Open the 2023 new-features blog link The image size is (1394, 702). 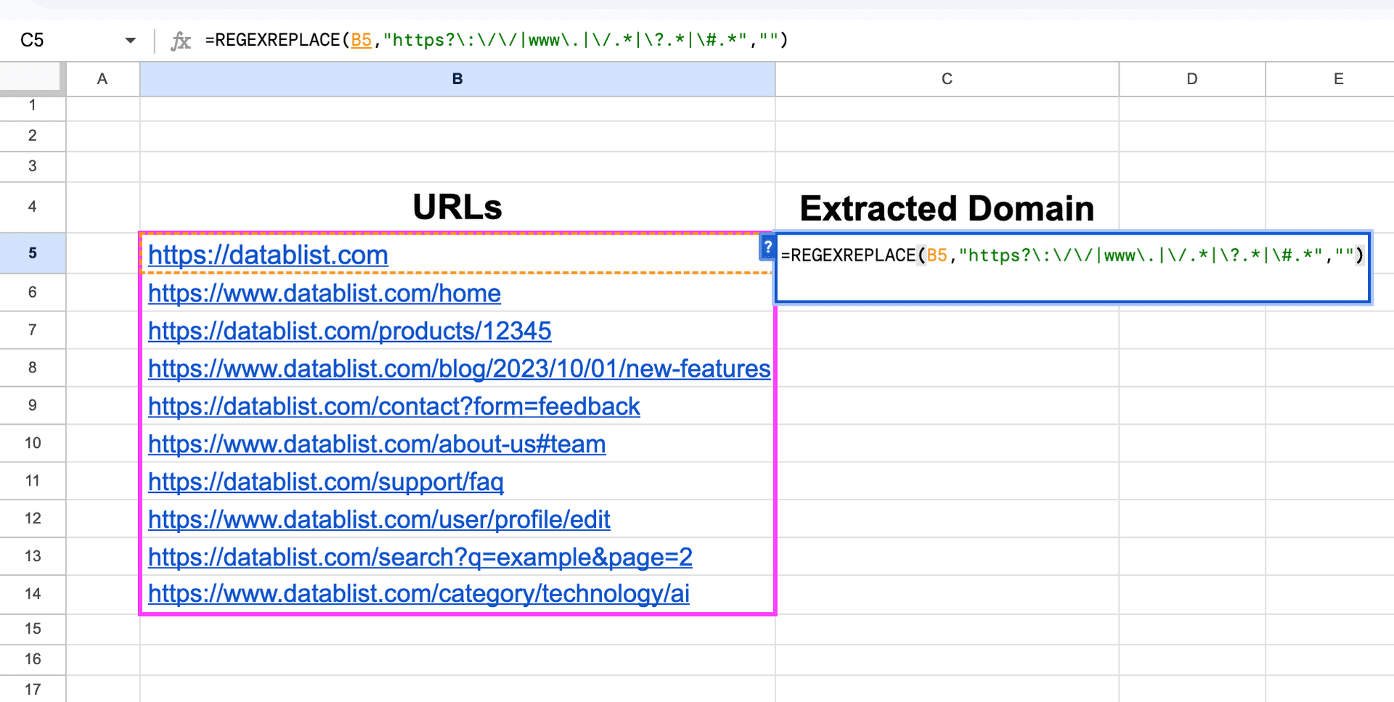tap(458, 368)
